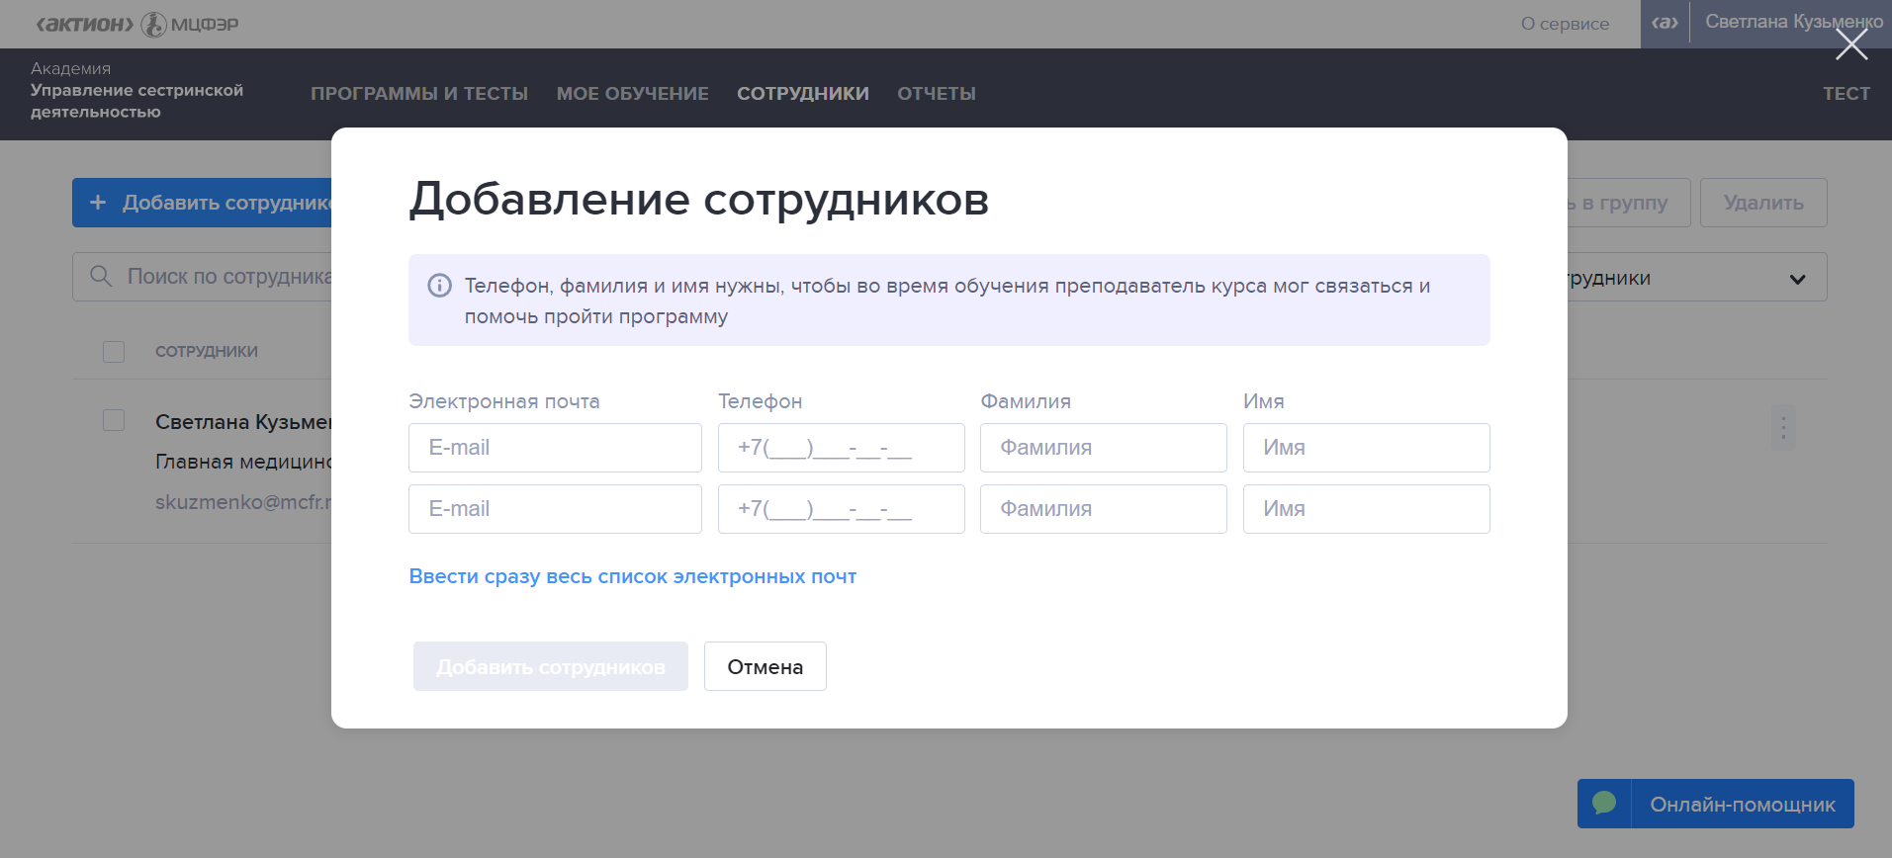
Task: Expand the employees filter dropdown arrow
Action: click(1797, 279)
